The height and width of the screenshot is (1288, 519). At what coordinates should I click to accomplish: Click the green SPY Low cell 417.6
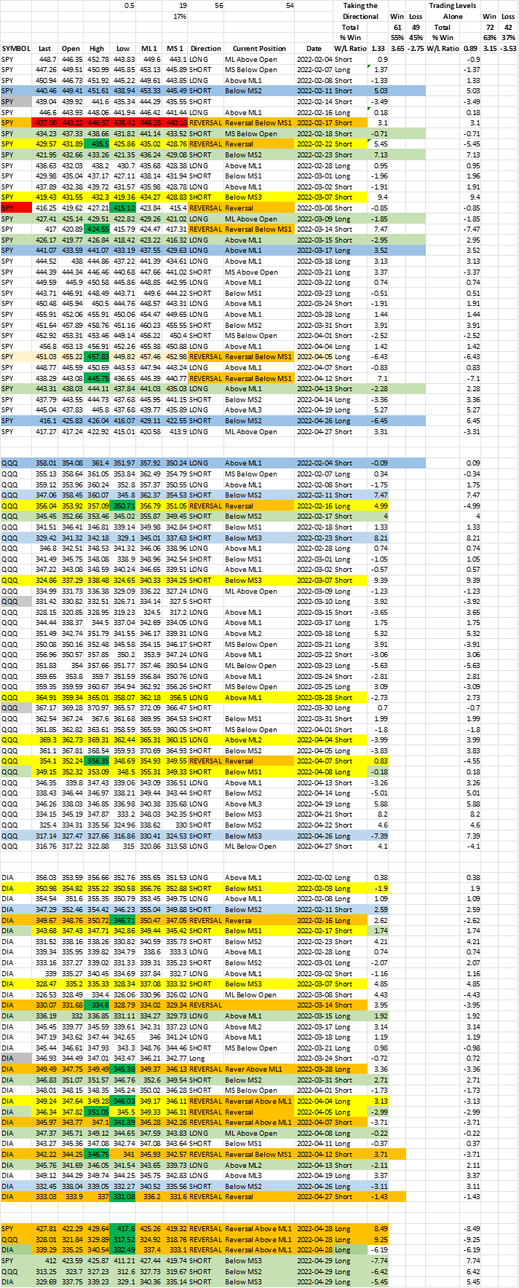click(123, 1229)
